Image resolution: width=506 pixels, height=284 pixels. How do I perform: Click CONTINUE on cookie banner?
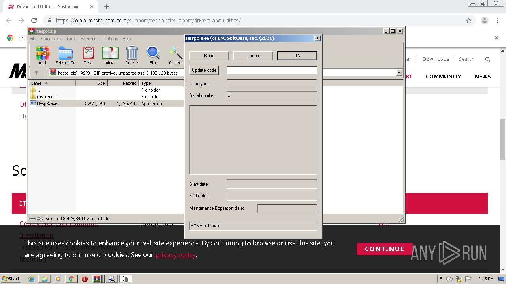385,249
